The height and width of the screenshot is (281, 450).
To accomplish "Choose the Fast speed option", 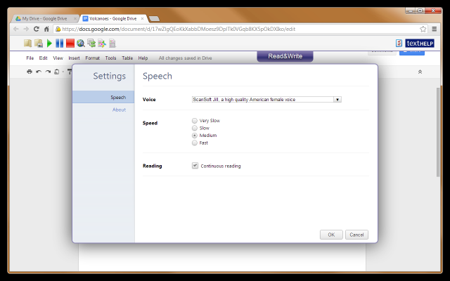I will pos(195,143).
